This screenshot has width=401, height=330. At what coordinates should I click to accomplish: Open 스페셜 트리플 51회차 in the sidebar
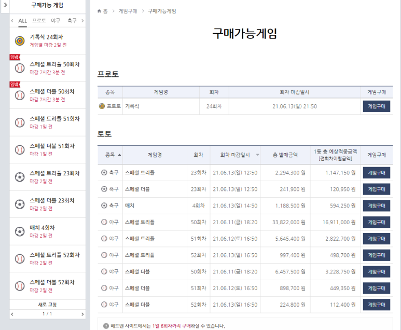47,122
